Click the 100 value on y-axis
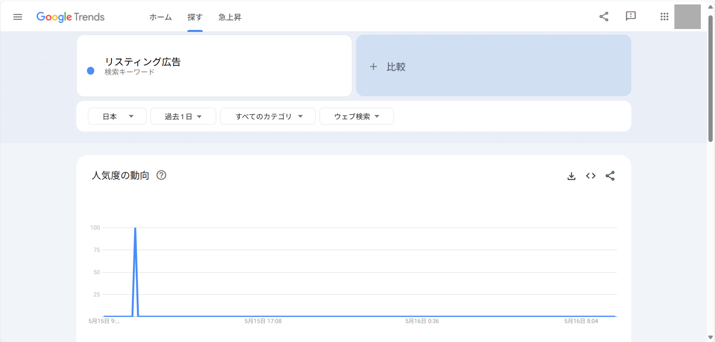 pos(95,227)
